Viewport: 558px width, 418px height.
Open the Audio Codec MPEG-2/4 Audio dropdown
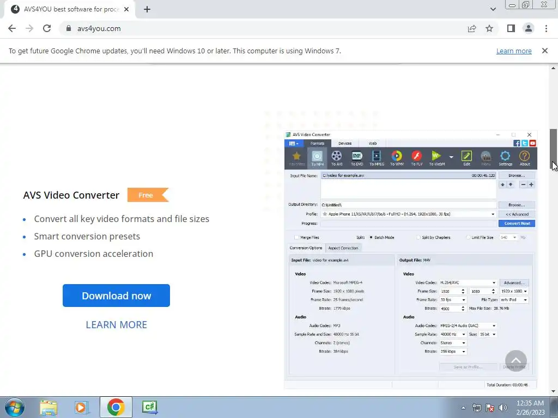click(494, 326)
